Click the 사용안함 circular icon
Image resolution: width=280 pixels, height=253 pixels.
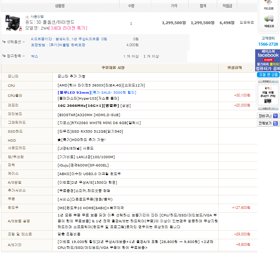tap(27, 17)
